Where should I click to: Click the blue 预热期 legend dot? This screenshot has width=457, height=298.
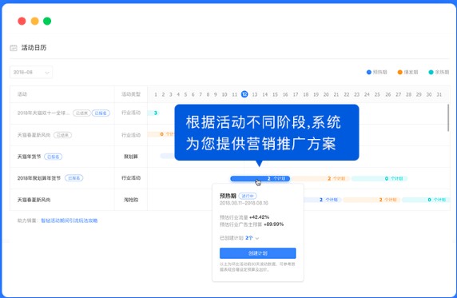click(368, 72)
